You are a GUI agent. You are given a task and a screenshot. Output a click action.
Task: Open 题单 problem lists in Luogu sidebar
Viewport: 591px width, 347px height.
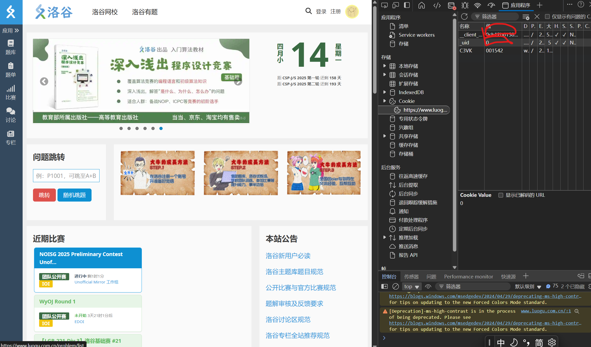coord(11,70)
